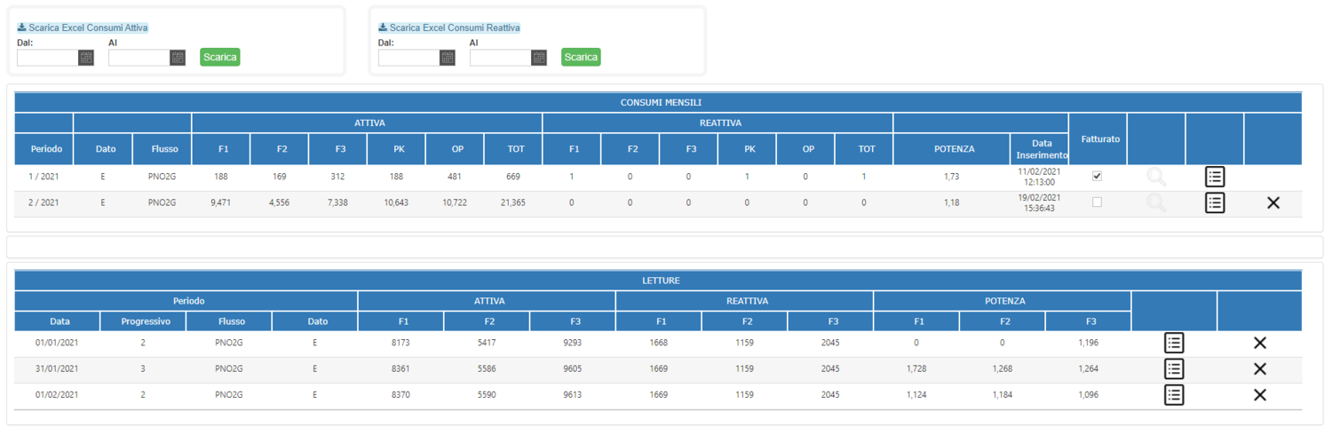
Task: Click Scarica button for Consumi Attiva
Action: point(220,57)
